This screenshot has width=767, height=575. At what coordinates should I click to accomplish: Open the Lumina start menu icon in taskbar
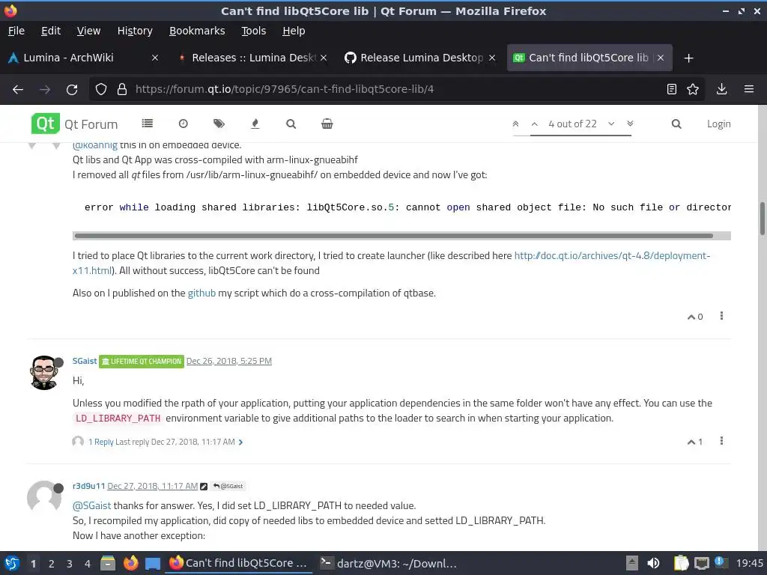point(12,563)
